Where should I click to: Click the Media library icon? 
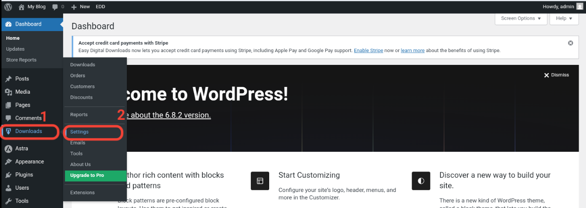tap(8, 92)
